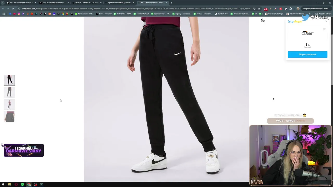
Task: Select fourth thumbnail showing waistband close-up
Action: [x=9, y=117]
